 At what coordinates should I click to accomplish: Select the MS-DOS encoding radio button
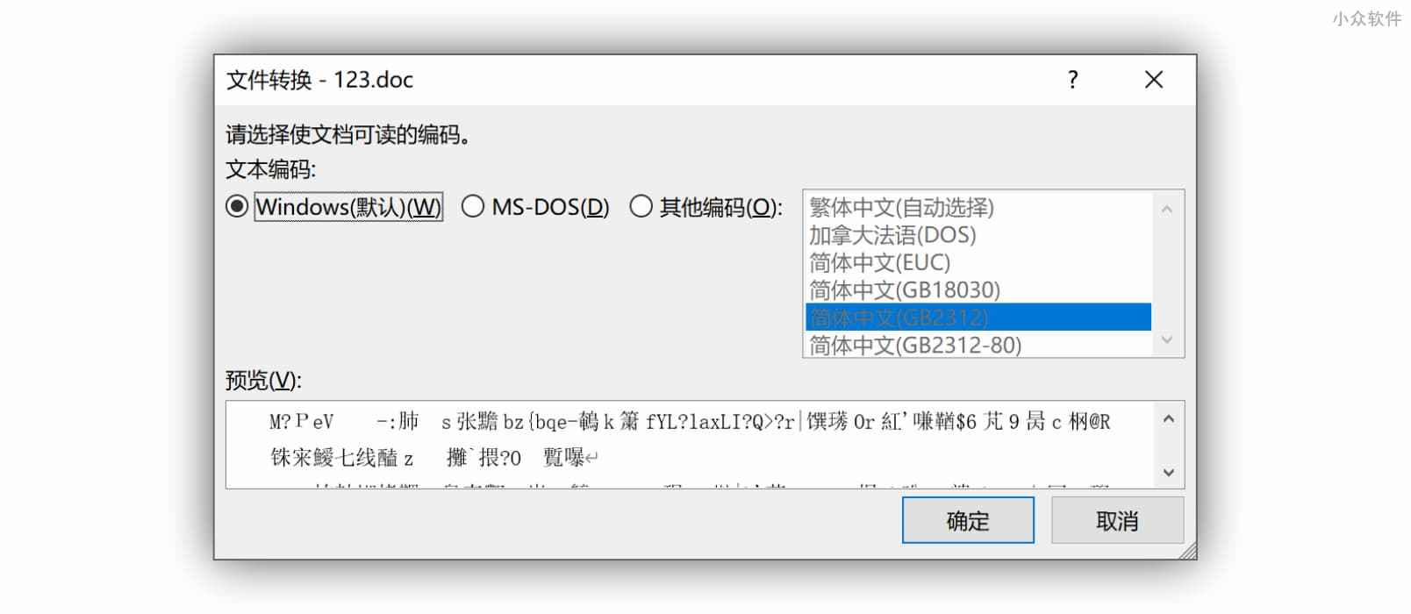473,207
